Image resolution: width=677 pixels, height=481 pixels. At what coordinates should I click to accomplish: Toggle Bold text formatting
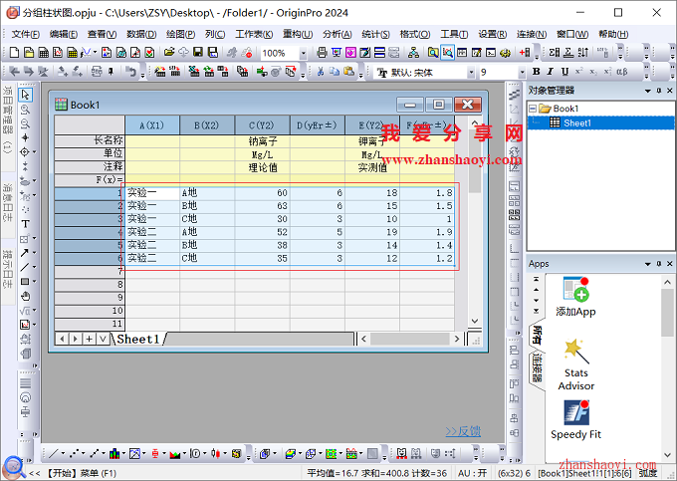click(x=537, y=72)
